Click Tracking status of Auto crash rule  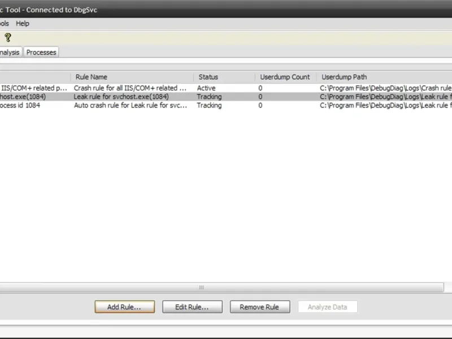tap(209, 105)
